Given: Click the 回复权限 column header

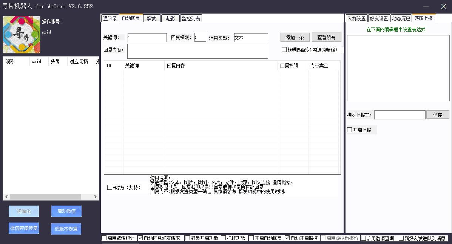Looking at the screenshot, I should pyautogui.click(x=293, y=66).
